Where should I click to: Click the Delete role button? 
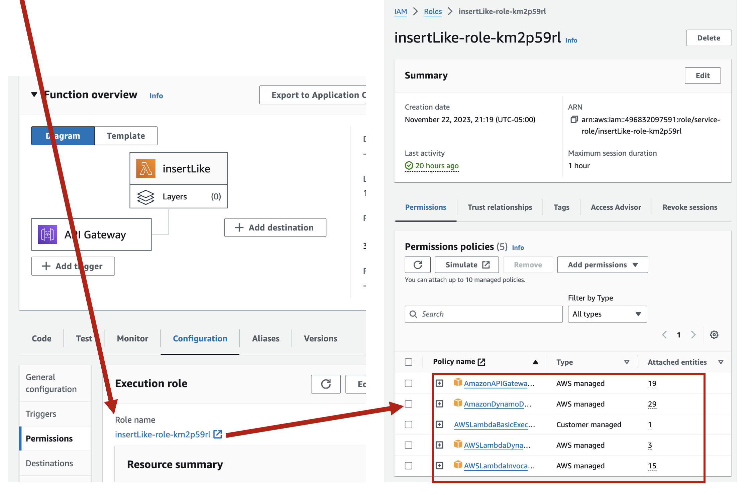pyautogui.click(x=709, y=38)
